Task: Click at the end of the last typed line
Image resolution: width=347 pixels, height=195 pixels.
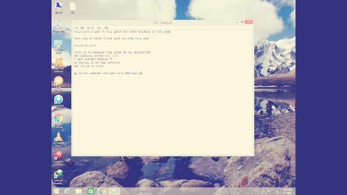Action: (x=142, y=73)
